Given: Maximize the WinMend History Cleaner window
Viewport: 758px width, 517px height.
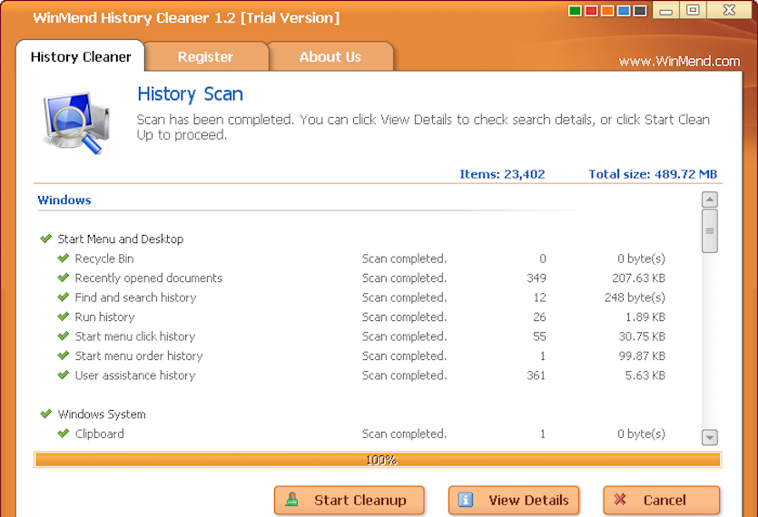Looking at the screenshot, I should [693, 10].
